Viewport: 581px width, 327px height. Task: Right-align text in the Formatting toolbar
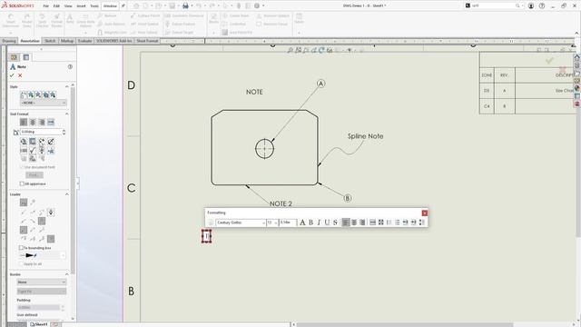[362, 223]
